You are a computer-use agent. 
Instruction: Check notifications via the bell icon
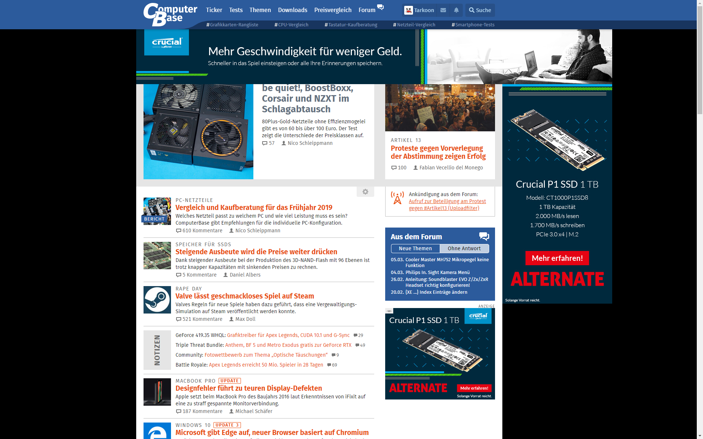(x=456, y=10)
